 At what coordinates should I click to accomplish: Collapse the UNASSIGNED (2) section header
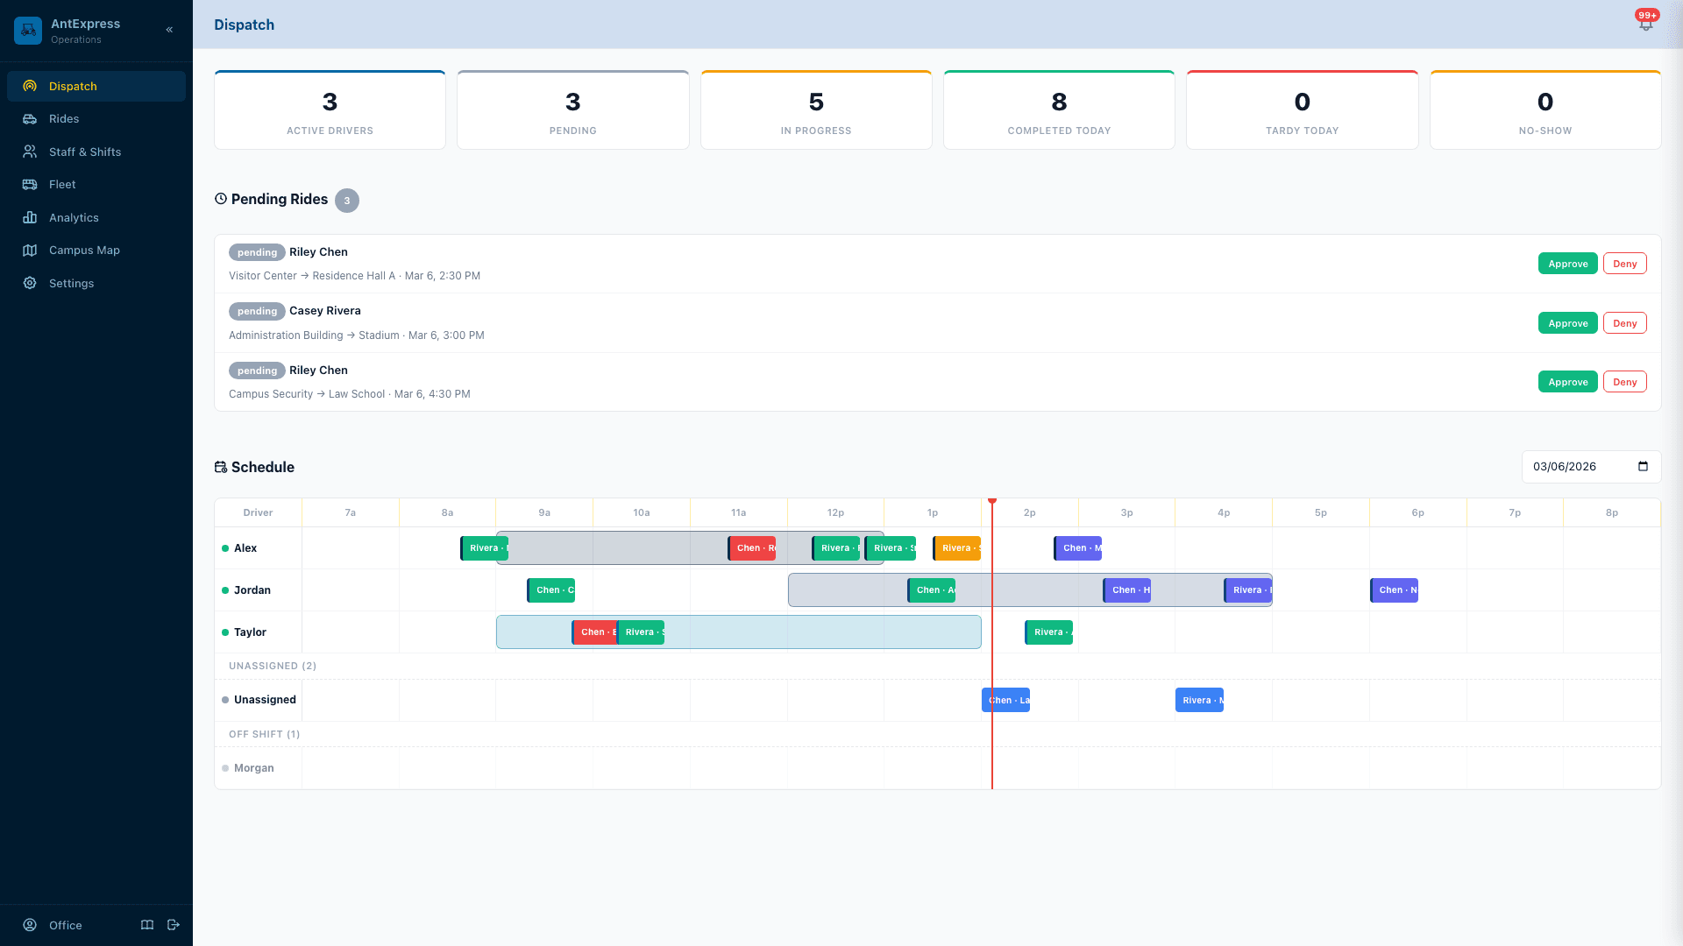272,666
